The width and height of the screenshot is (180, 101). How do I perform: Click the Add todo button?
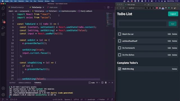(x=172, y=24)
